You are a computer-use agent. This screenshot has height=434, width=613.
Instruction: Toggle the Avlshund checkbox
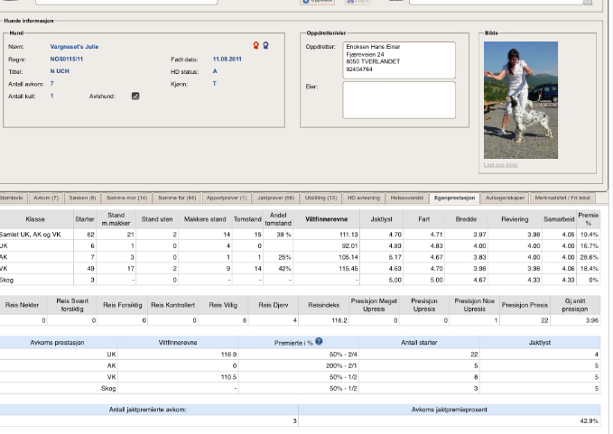135,96
